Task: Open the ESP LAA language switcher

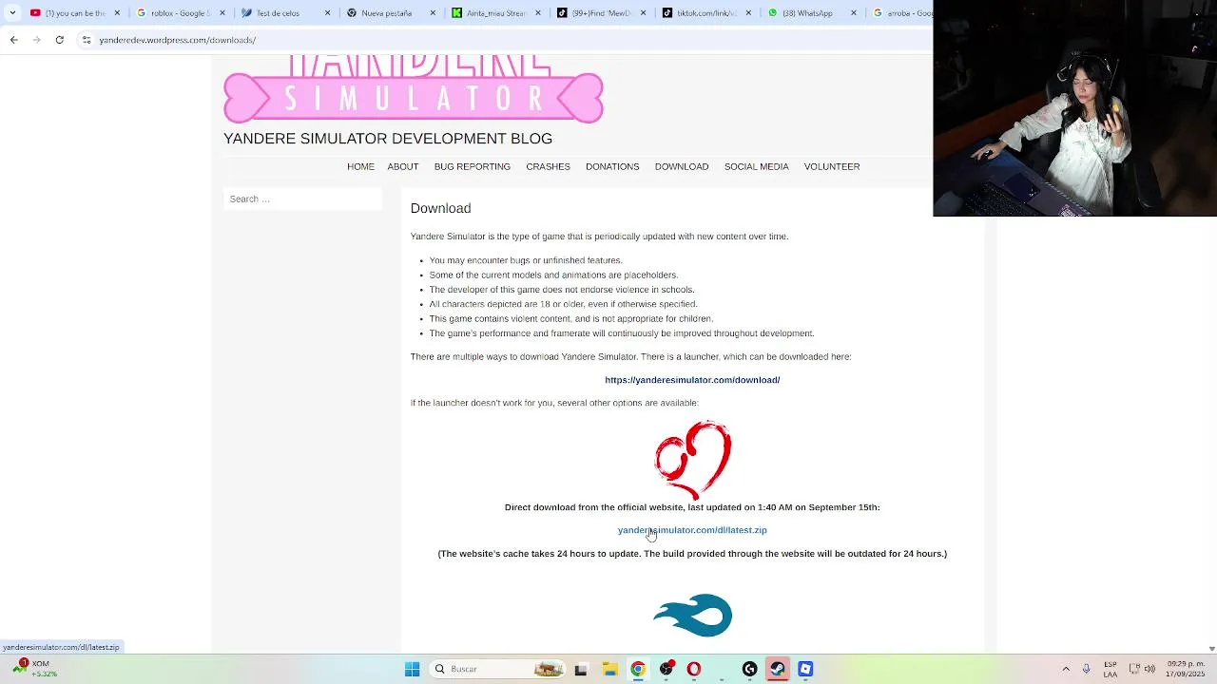Action: (x=1111, y=669)
